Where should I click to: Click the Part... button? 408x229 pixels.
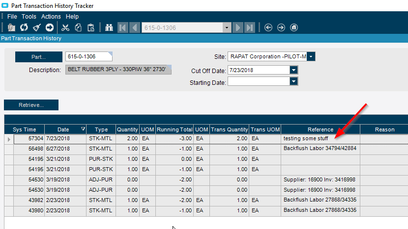point(39,57)
